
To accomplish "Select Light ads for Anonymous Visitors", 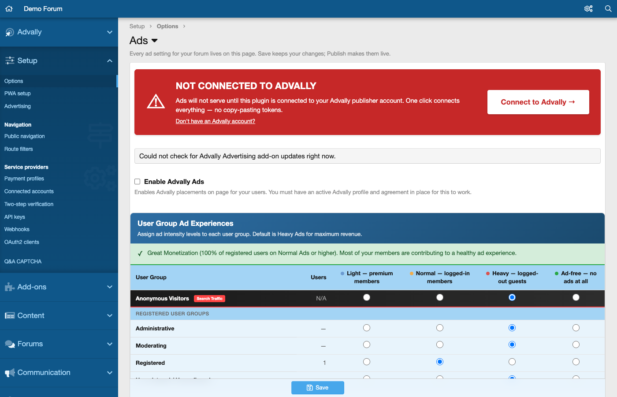I will 367,298.
